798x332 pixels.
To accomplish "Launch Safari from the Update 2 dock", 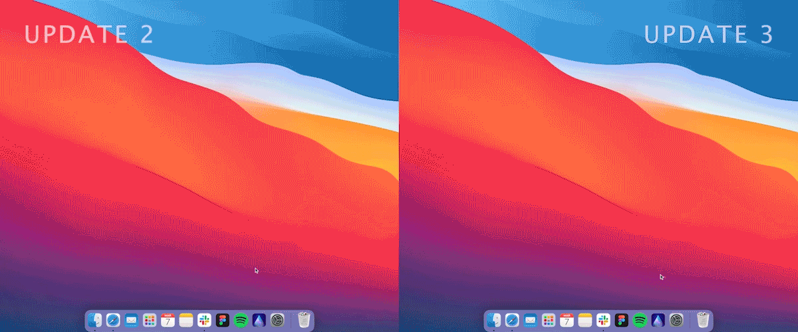I will pos(113,320).
